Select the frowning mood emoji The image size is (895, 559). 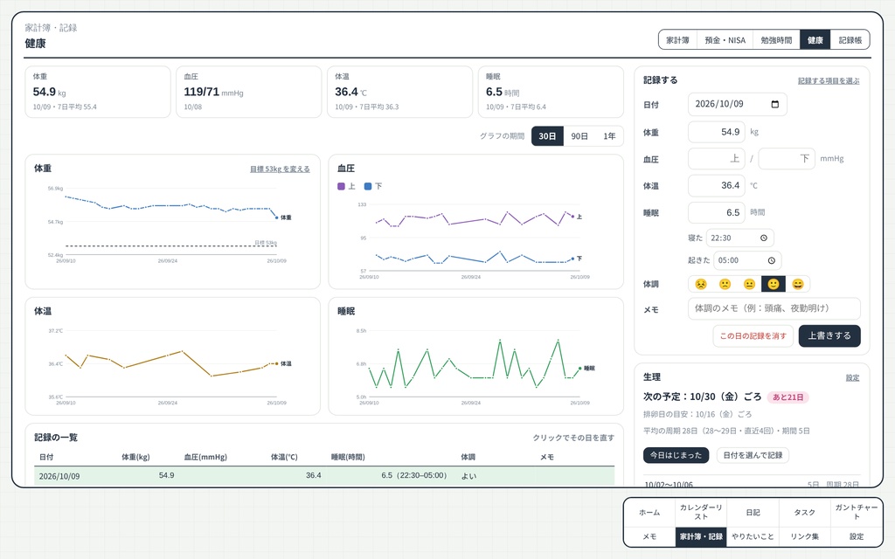pos(725,284)
